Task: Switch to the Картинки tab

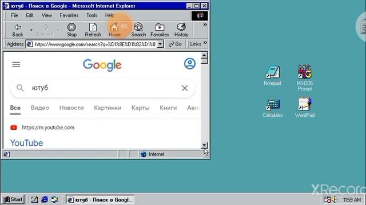Action: [x=108, y=108]
